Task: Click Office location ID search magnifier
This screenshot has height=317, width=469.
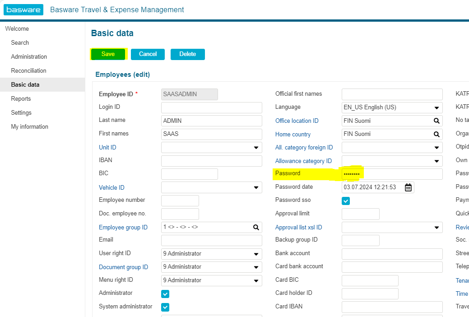Action: pos(436,121)
